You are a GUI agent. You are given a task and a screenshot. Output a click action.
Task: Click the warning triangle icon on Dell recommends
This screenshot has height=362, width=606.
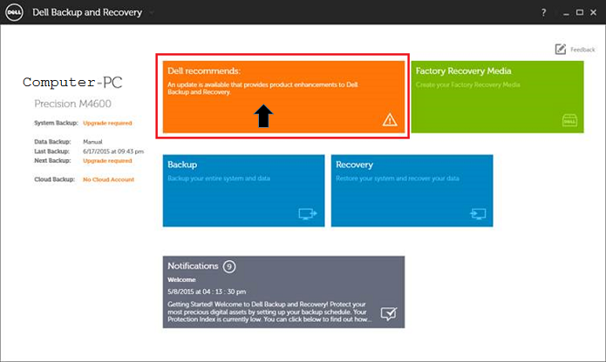390,120
